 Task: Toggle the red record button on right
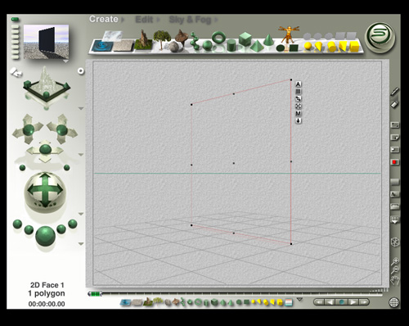tap(394, 162)
